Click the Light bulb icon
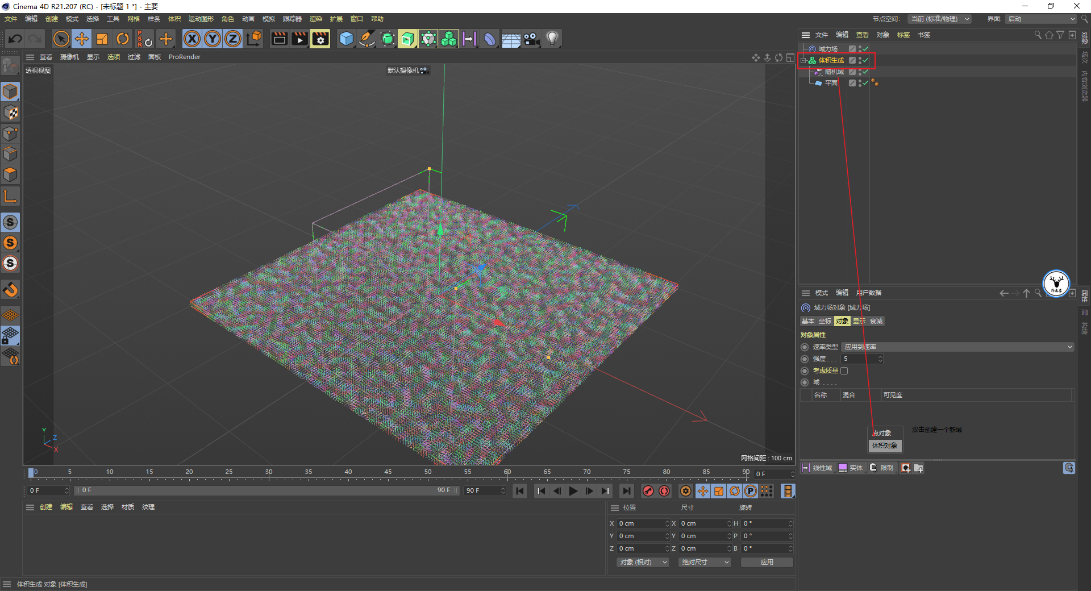The image size is (1091, 591). [x=552, y=39]
